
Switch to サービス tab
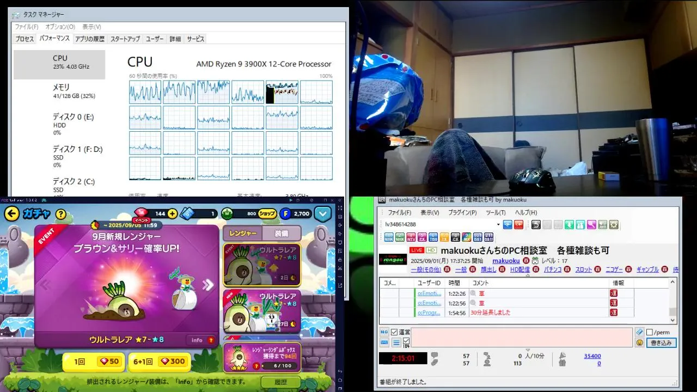pos(195,39)
